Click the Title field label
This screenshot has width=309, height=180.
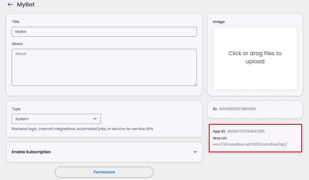click(x=16, y=22)
